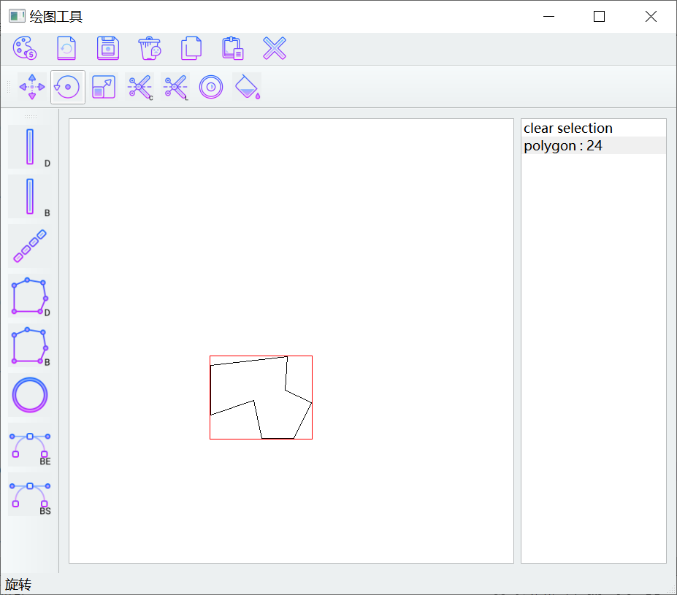Select the line tool labeled D
The image size is (677, 595).
click(x=30, y=147)
